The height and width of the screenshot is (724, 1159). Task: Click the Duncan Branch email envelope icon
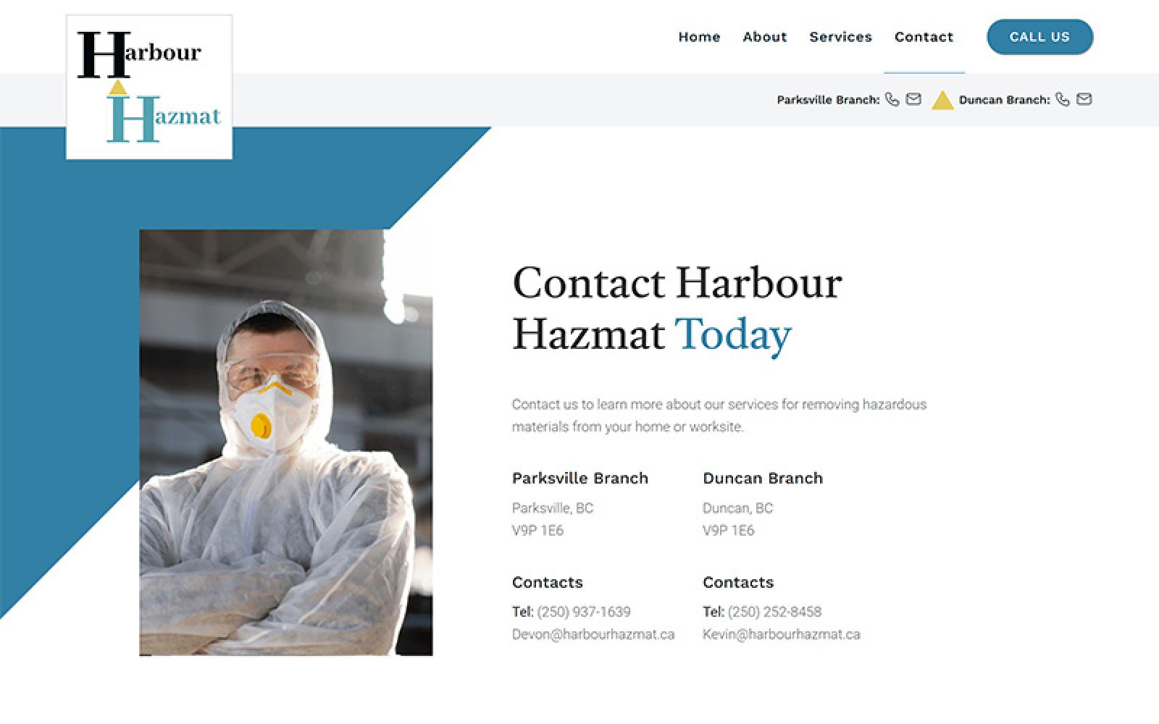point(1084,99)
